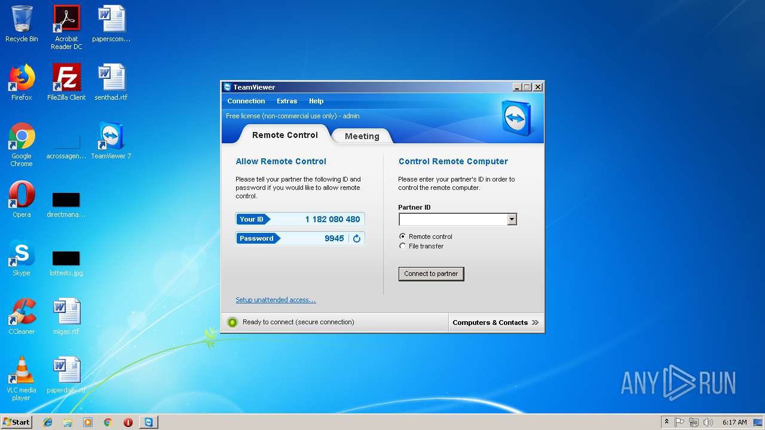This screenshot has height=430, width=765.
Task: Click the password value 9945
Action: tap(334, 238)
